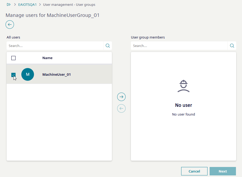Select the MachineUser_01 name in list
The width and height of the screenshot is (242, 177).
pos(57,75)
